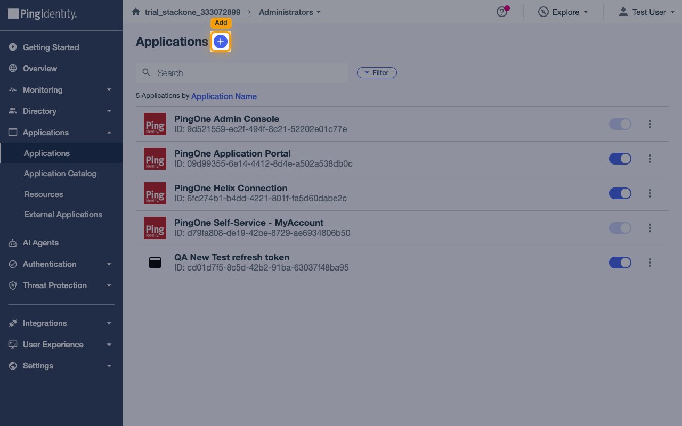The height and width of the screenshot is (426, 682).
Task: Click the search magnifier icon
Action: 146,73
